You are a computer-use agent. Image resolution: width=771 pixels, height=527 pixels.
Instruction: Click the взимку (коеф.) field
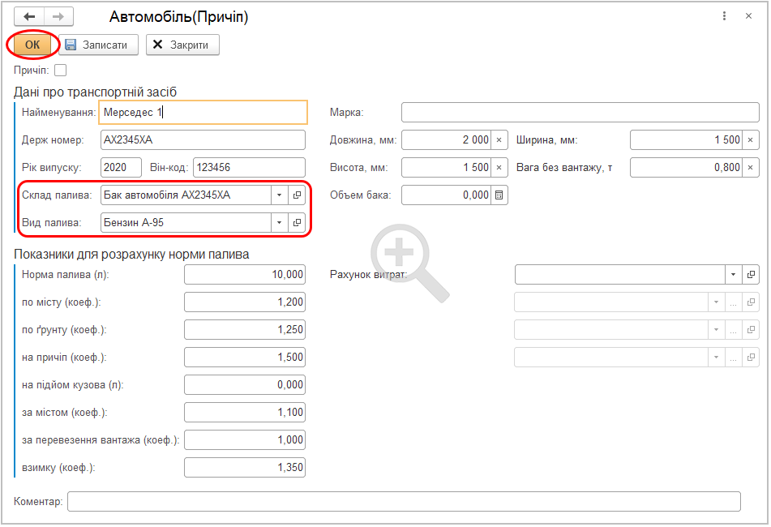pyautogui.click(x=245, y=468)
